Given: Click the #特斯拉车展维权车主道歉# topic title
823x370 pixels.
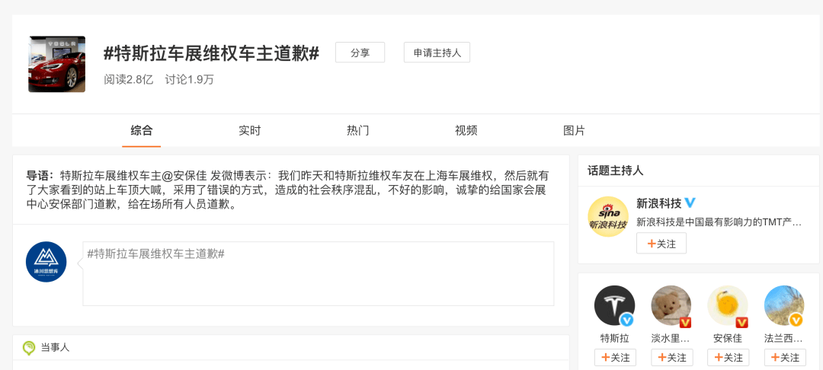Looking at the screenshot, I should pyautogui.click(x=211, y=53).
